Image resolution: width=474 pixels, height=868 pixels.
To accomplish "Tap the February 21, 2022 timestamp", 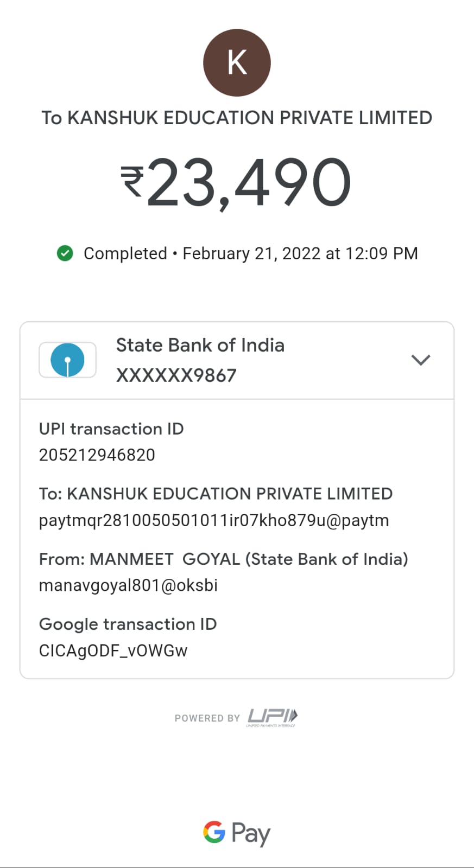I will (300, 253).
